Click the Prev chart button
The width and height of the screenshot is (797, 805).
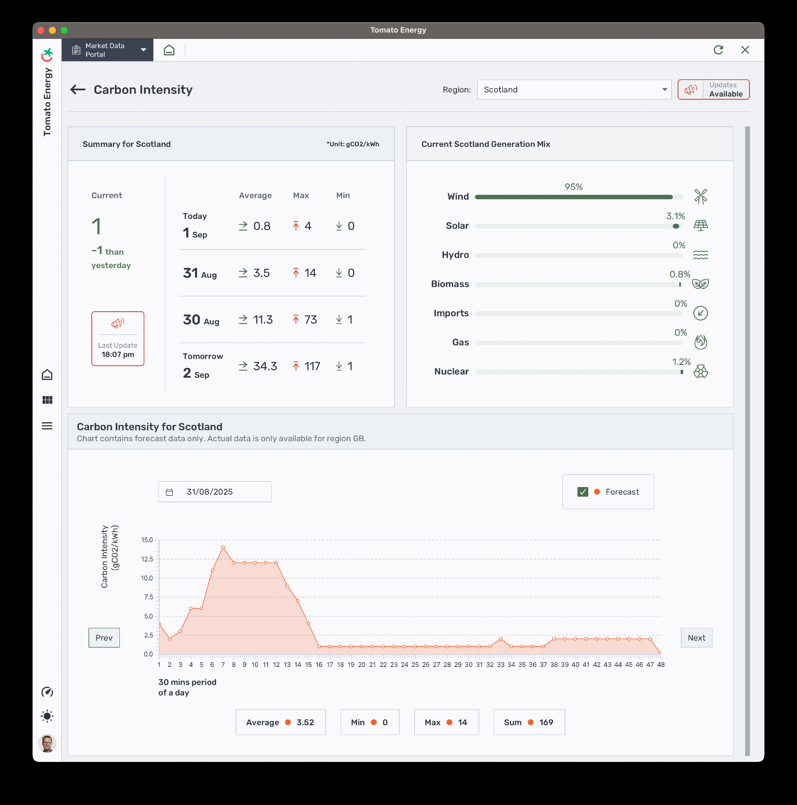click(104, 638)
